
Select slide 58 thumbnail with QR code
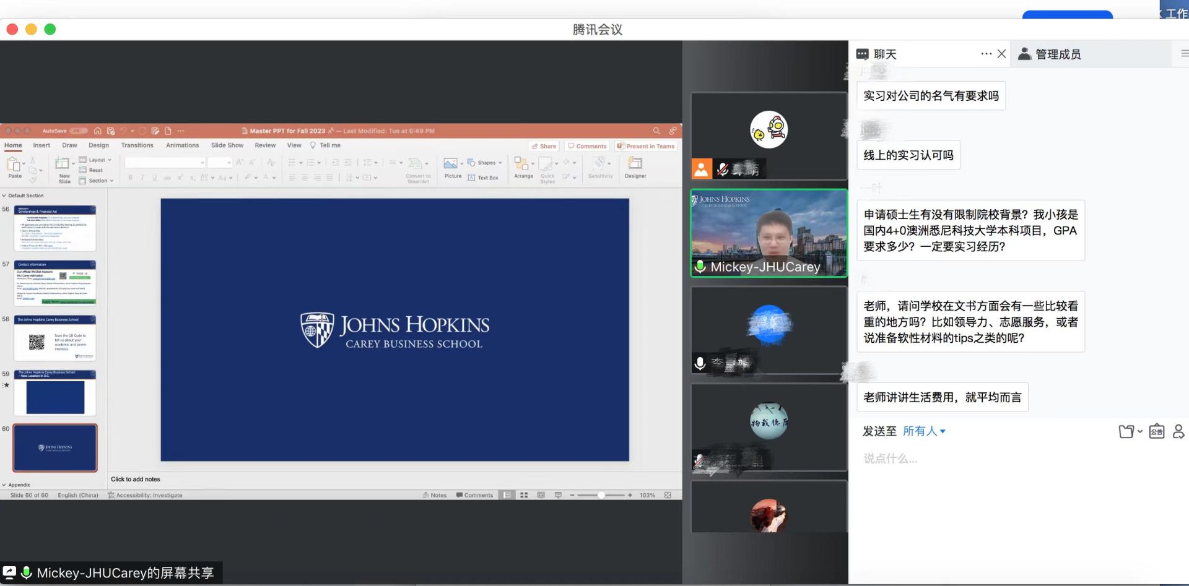pyautogui.click(x=55, y=338)
